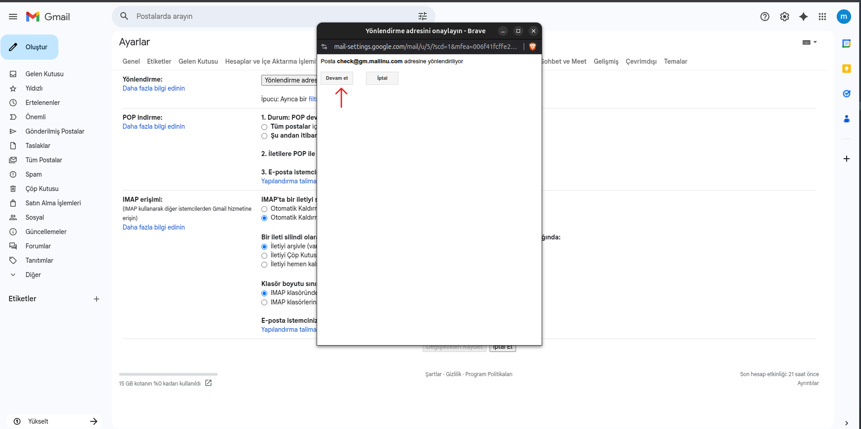Open the Tüm Postalar folder
Screen dimensions: 861x429
point(44,160)
